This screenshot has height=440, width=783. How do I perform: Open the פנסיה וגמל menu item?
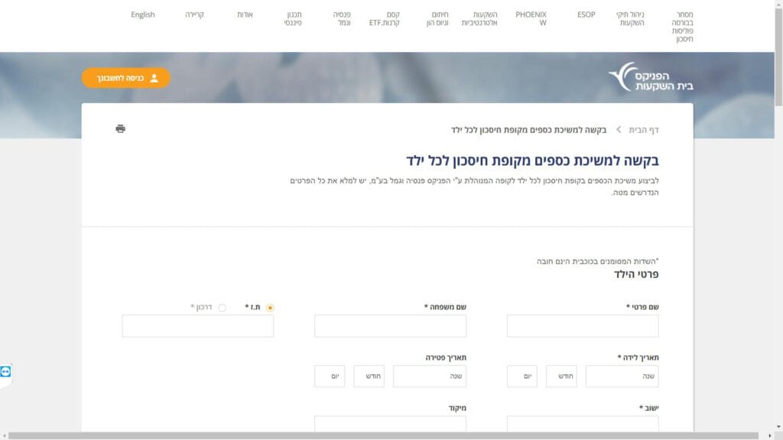[342, 19]
